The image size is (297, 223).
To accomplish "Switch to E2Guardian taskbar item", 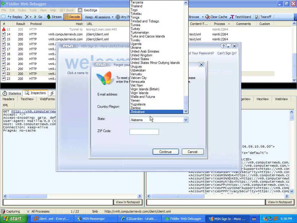I will point(139,219).
